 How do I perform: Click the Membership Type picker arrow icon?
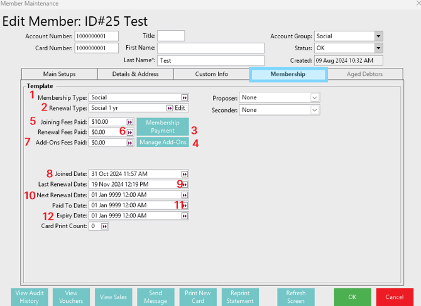pos(185,98)
